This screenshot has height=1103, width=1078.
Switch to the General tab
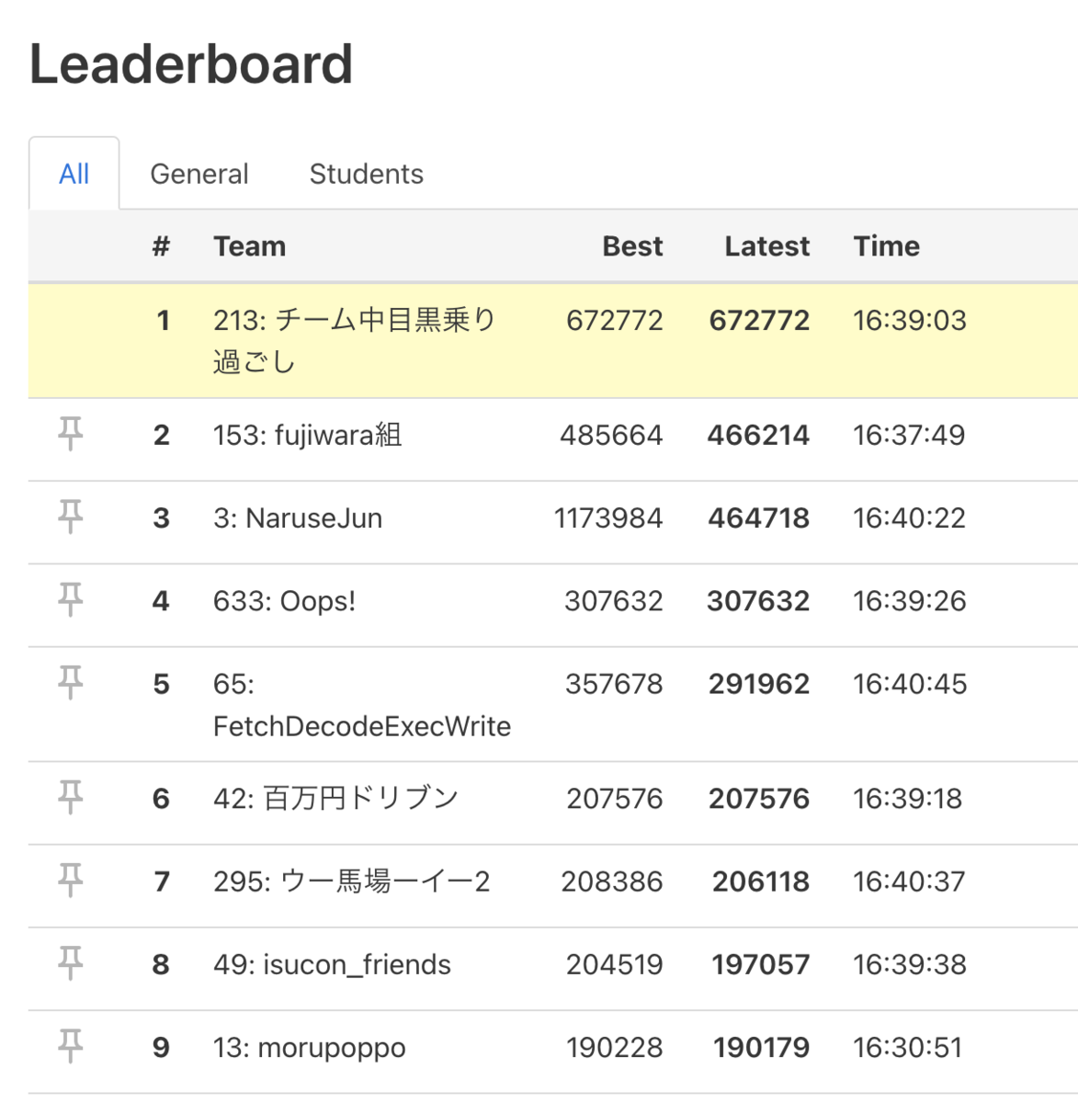click(x=199, y=174)
